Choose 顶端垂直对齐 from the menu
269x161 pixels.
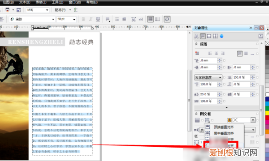click(224, 127)
